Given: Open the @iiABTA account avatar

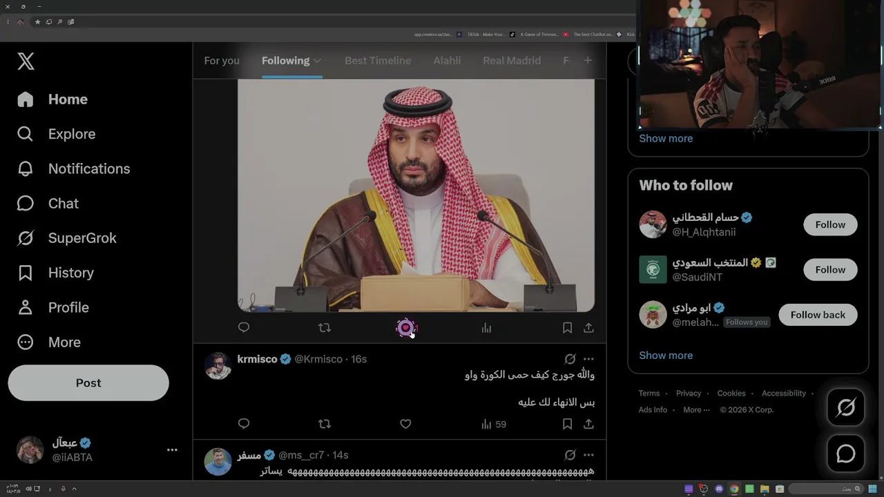Looking at the screenshot, I should (x=30, y=450).
